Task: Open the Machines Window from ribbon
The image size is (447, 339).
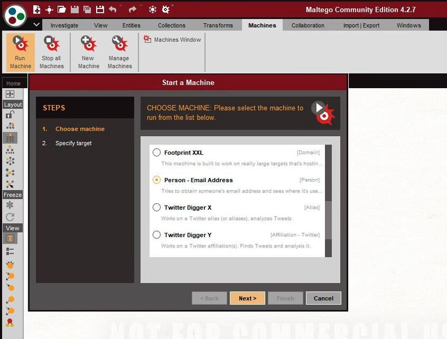Action: [x=172, y=40]
